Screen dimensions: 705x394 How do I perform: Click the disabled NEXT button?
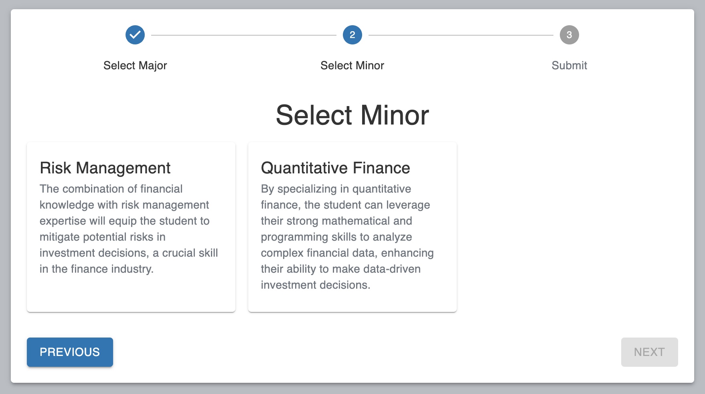(649, 352)
